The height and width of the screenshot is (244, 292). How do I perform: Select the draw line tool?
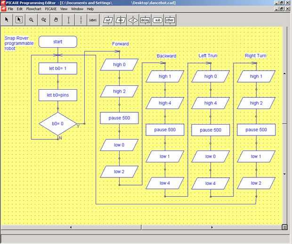pos(69,20)
